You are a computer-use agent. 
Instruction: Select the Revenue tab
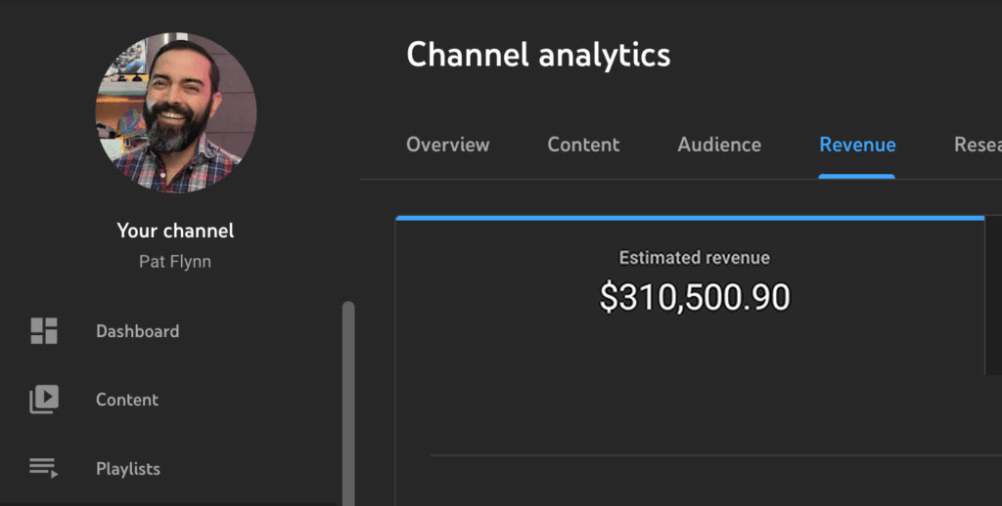(x=857, y=145)
